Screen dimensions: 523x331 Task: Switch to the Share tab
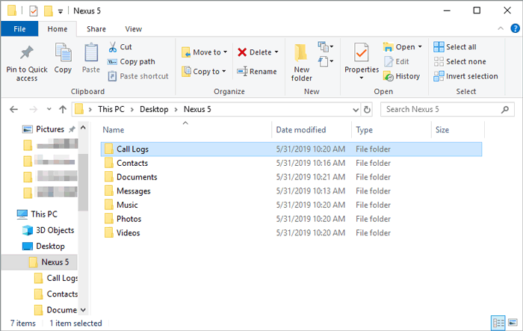[96, 29]
